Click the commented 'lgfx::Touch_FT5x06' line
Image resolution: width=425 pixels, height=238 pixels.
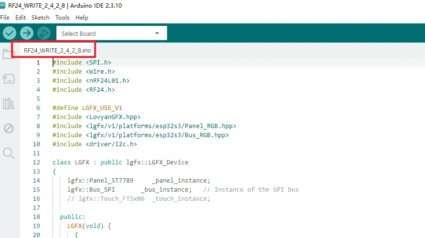tap(139, 199)
